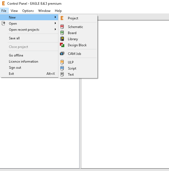The width and height of the screenshot is (169, 171).
Task: Select Go offline
Action: [x=29, y=55]
